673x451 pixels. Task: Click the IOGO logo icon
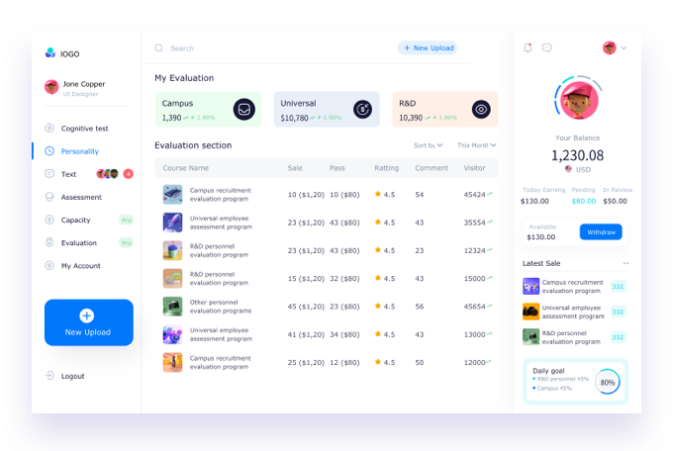click(50, 53)
